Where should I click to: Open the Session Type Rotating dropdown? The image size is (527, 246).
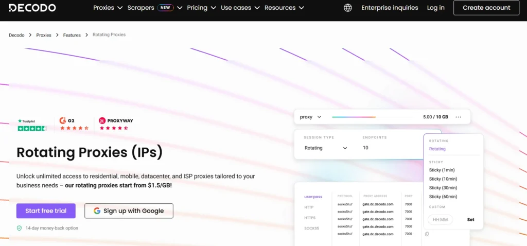pyautogui.click(x=326, y=148)
